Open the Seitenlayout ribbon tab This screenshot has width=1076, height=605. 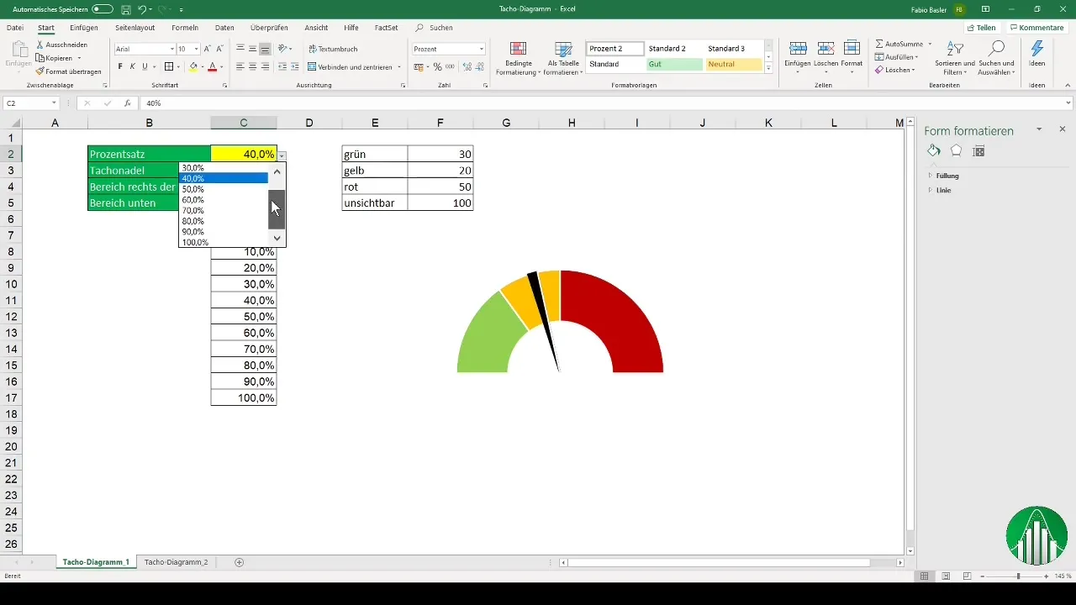point(134,28)
